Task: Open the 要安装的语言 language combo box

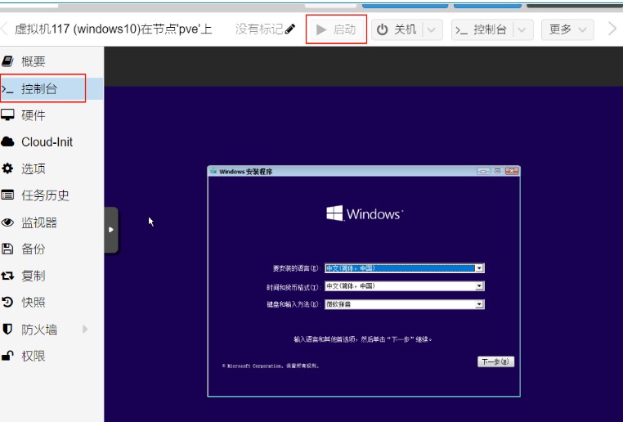Action: coord(405,268)
